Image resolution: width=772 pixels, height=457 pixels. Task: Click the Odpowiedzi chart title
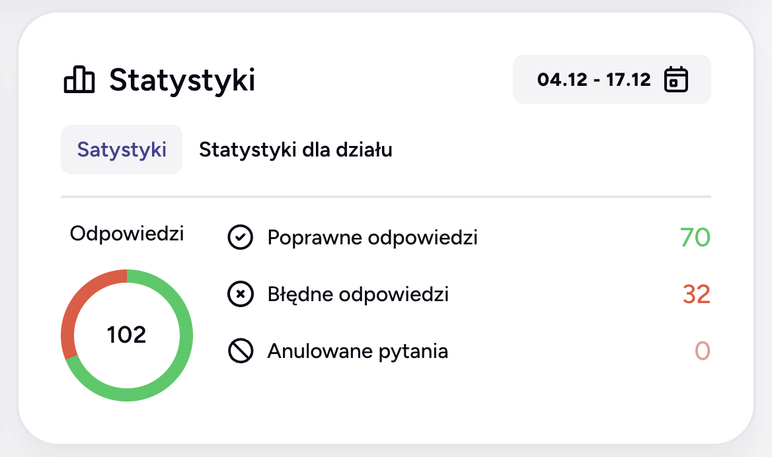coord(127,234)
